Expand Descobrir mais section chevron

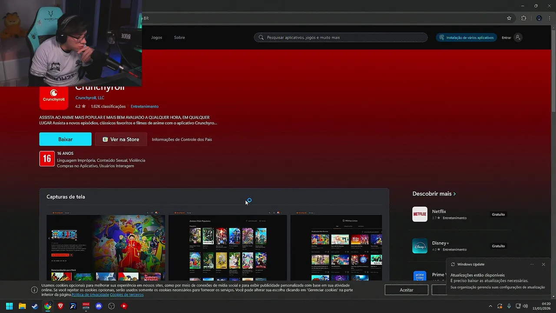coord(454,194)
